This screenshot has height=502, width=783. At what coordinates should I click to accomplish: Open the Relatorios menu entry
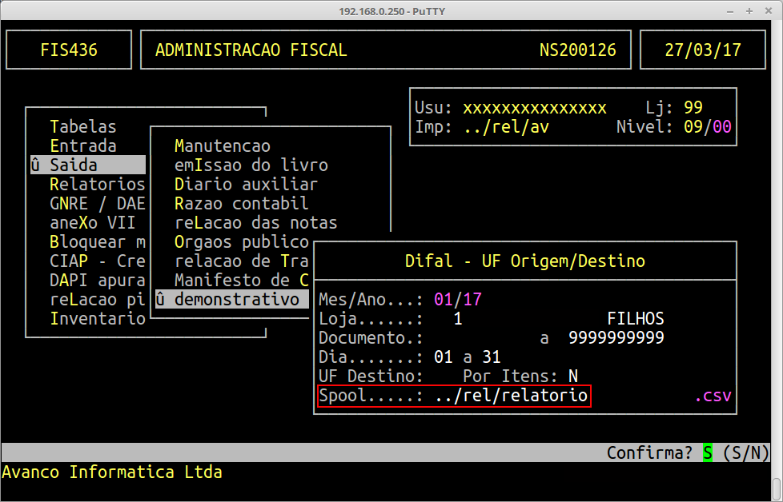tap(97, 184)
